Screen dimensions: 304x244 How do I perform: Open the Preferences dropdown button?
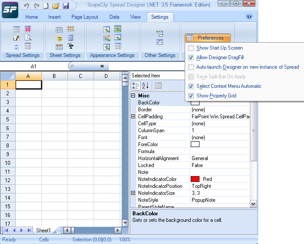pos(208,38)
